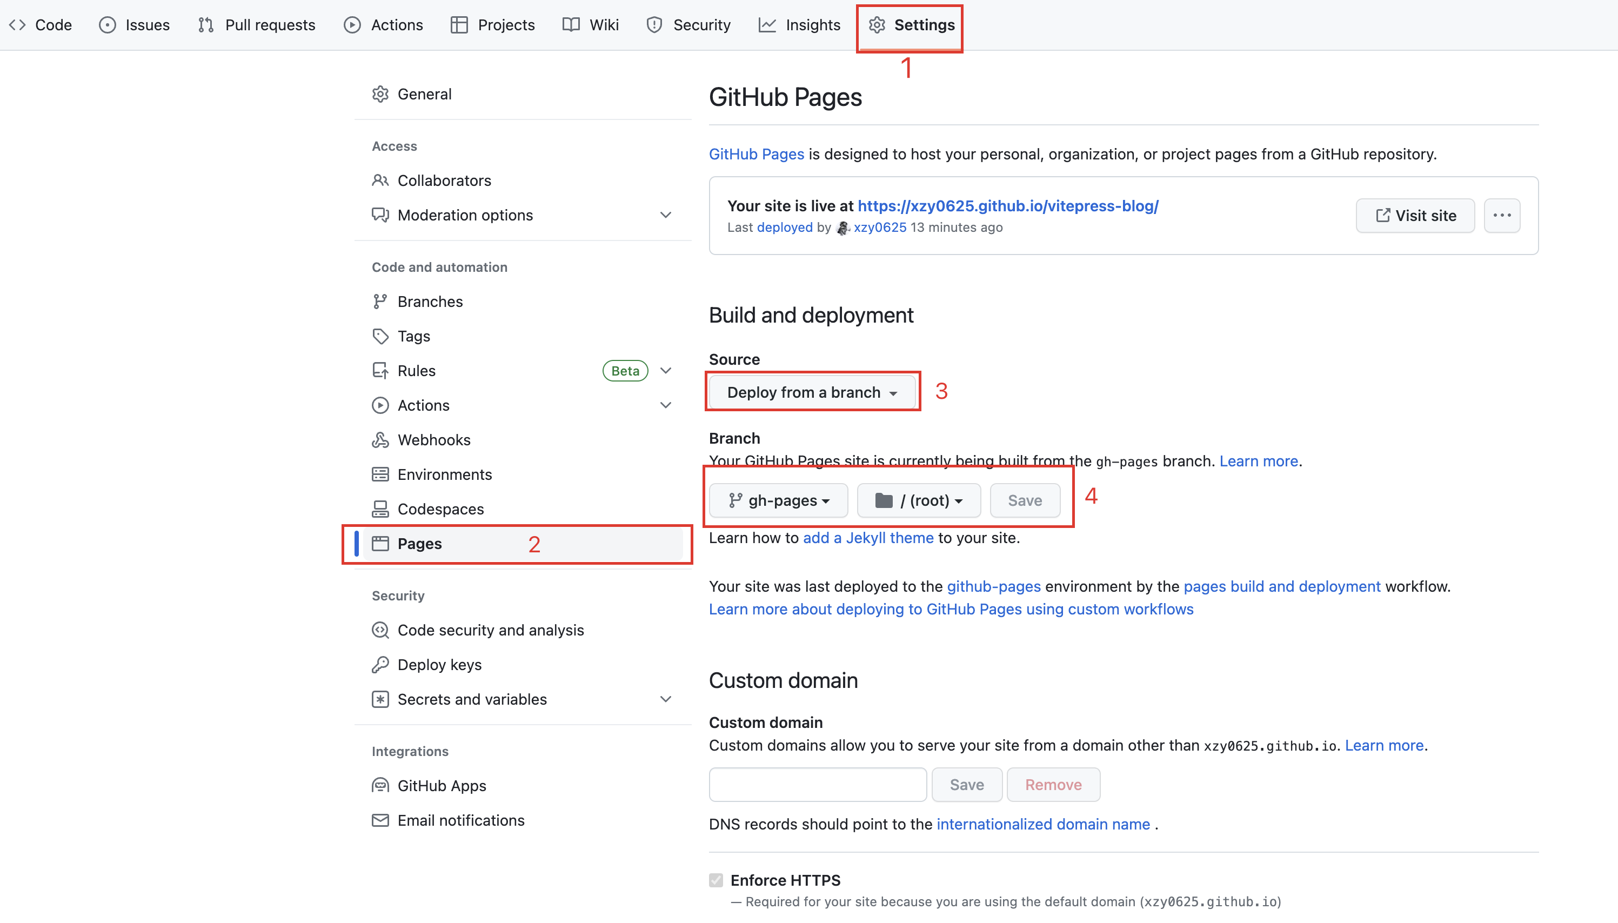Click the 'deployed' link
This screenshot has height=923, width=1618.
click(x=785, y=227)
